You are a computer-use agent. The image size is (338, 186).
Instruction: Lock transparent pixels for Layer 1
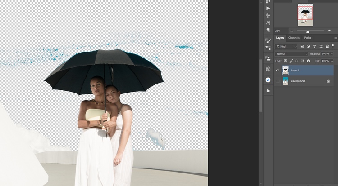pyautogui.click(x=285, y=61)
